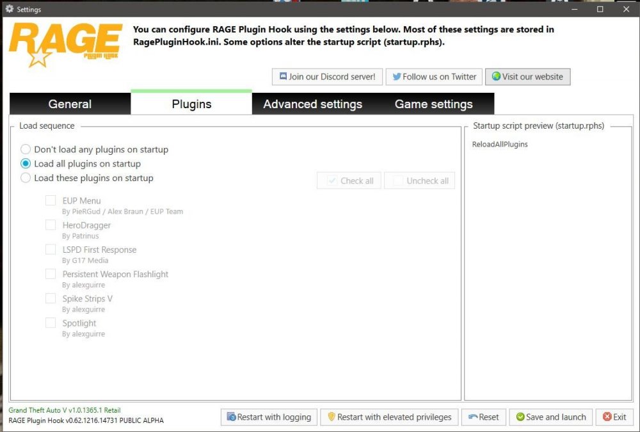Viewport: 640px width, 432px height.
Task: Click the shield icon on Restart with elevated privileges
Action: pos(332,417)
